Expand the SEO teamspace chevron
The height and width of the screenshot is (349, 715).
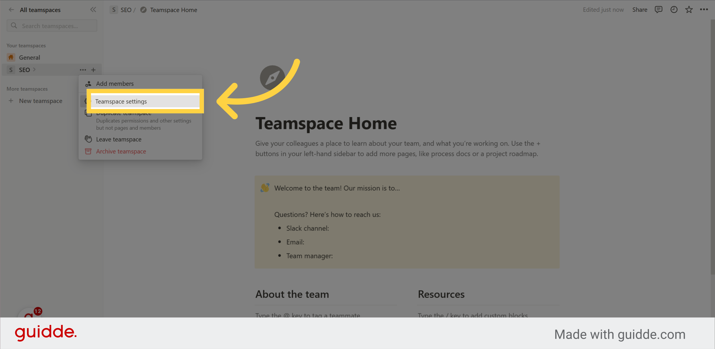(34, 69)
